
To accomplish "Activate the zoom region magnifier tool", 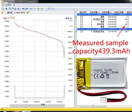I will tap(10, 9).
